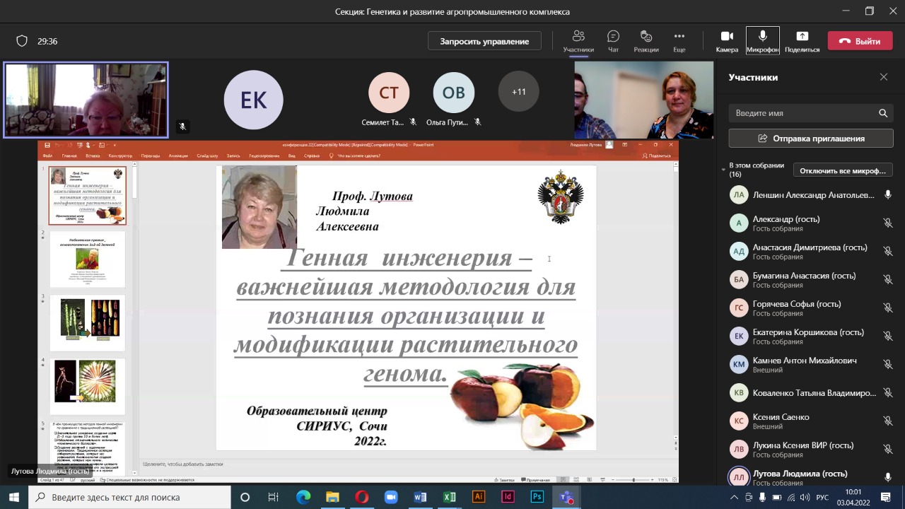Click microphone icon for Леншин Александр
Image resolution: width=905 pixels, height=509 pixels.
887,194
